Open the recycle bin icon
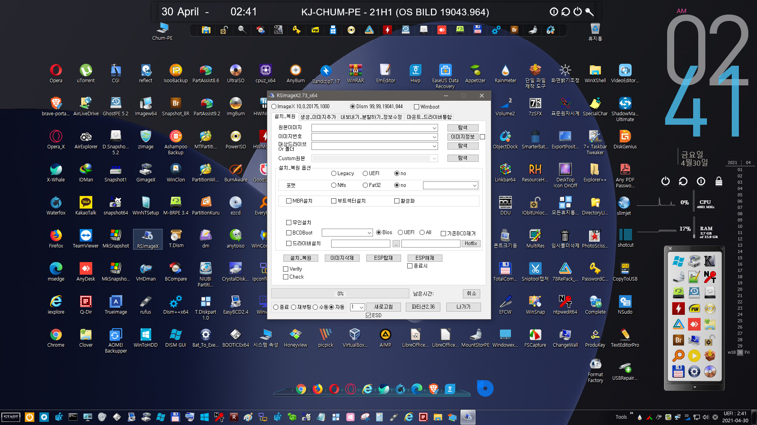Screen dimensions: 757x425 595,31
